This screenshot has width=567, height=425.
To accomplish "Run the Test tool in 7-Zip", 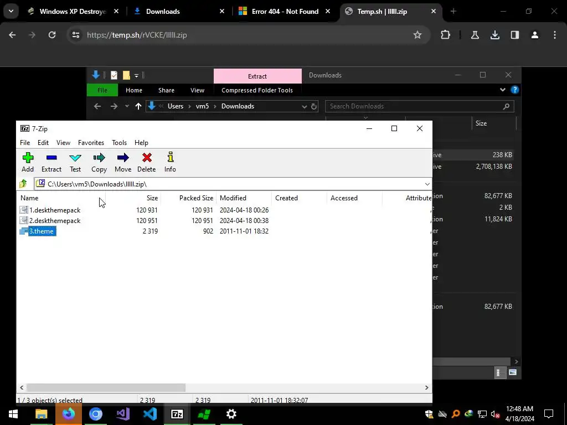I will point(75,162).
